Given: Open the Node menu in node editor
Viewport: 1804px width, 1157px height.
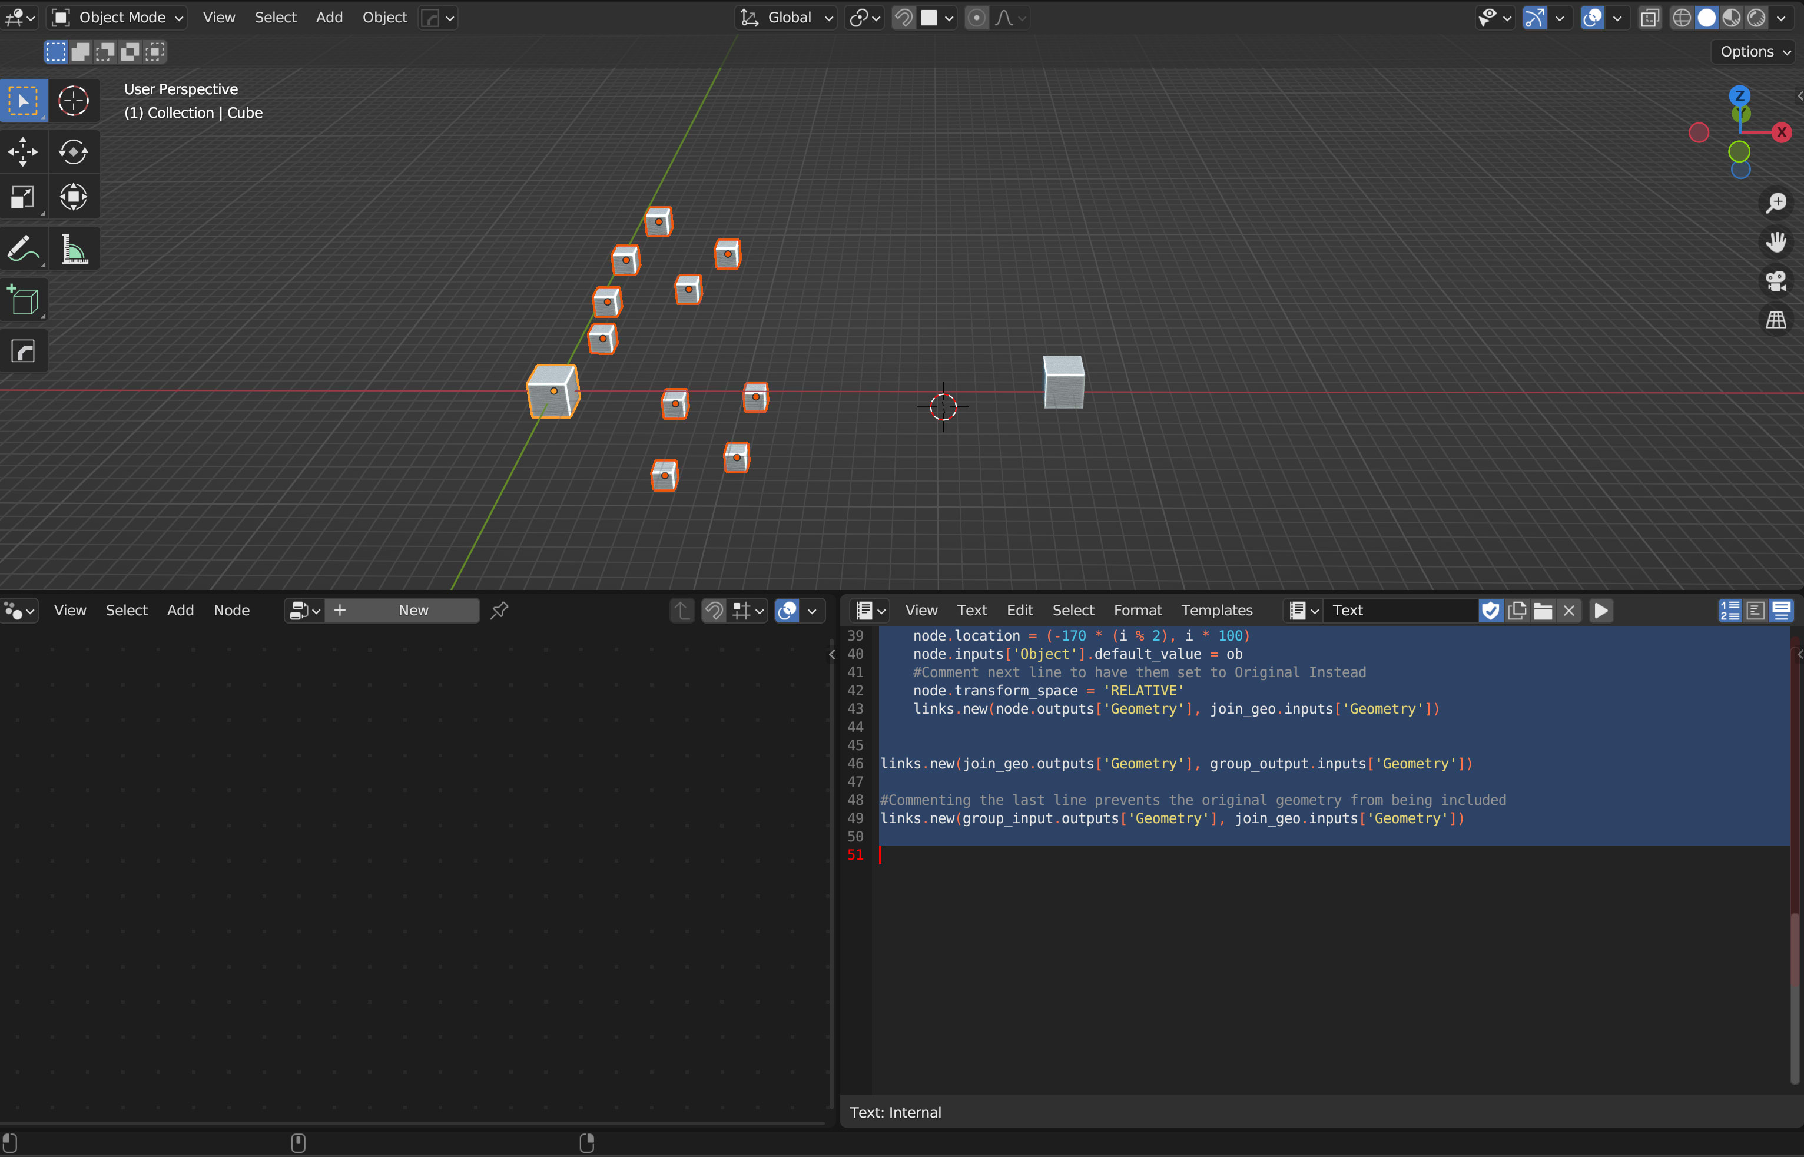Looking at the screenshot, I should [x=233, y=609].
